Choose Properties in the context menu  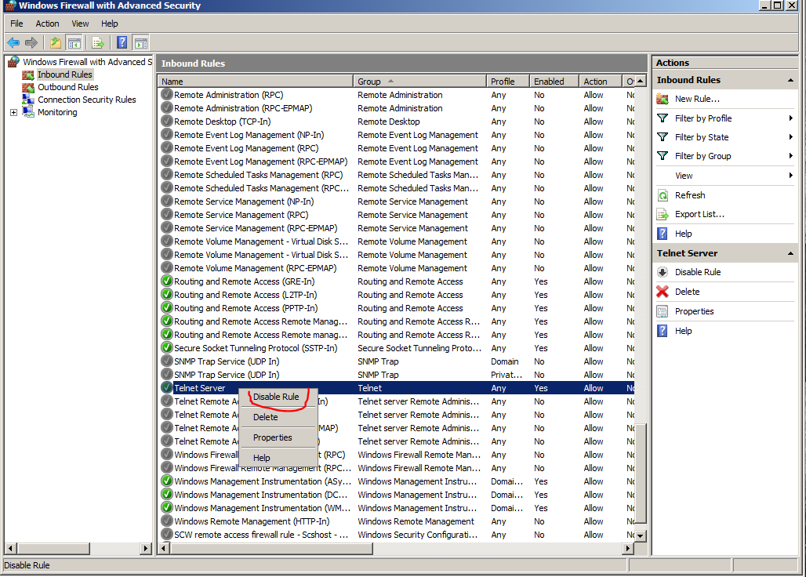tap(278, 437)
